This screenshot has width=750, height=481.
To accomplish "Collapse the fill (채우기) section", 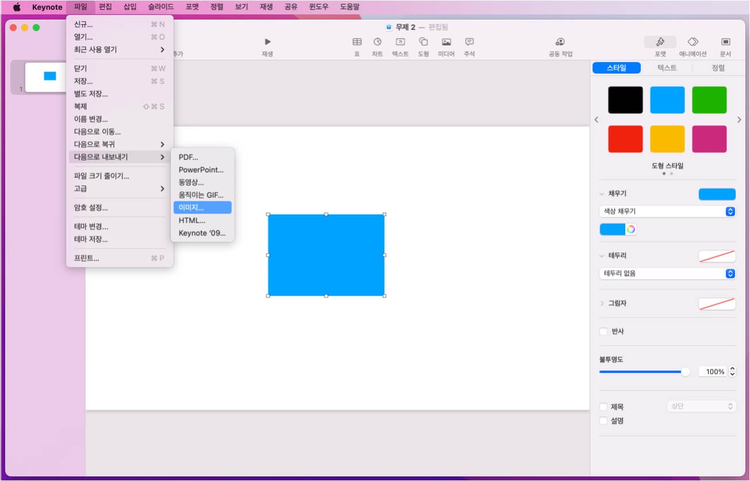I will [x=602, y=194].
